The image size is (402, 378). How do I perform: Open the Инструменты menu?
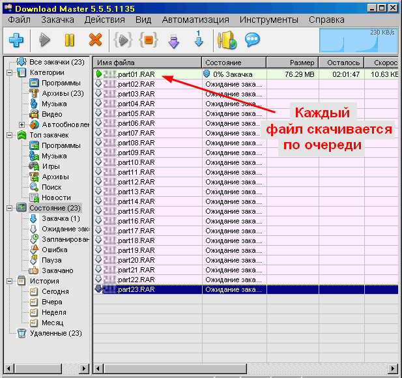point(269,20)
